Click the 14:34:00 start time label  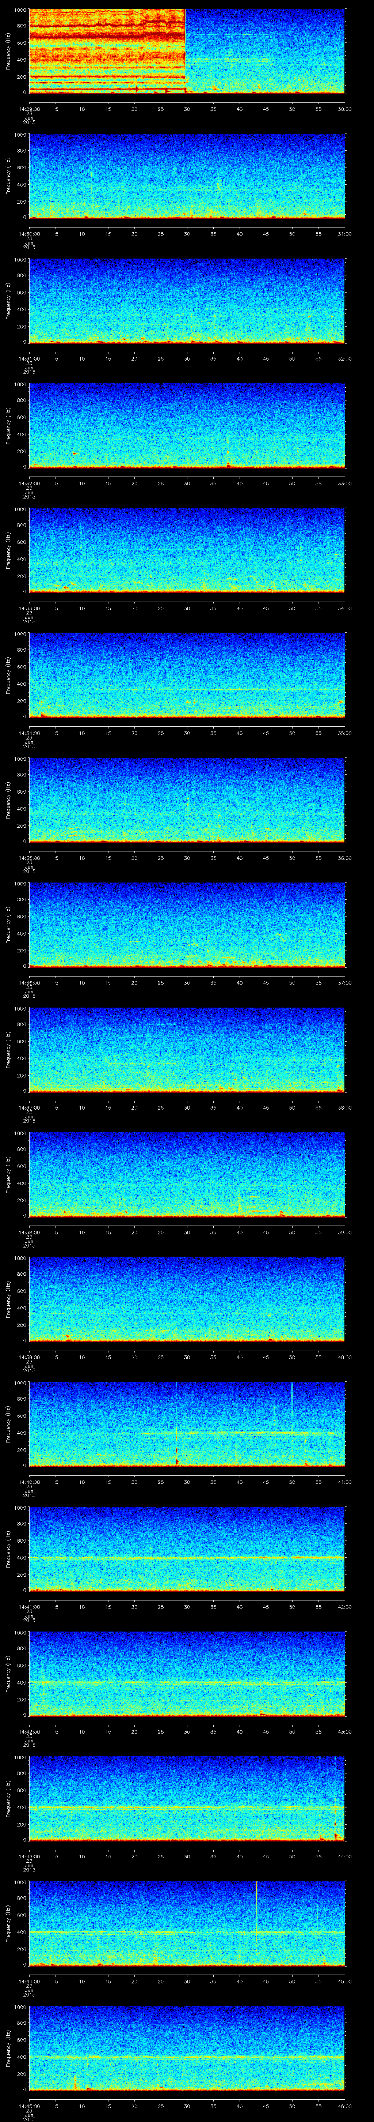[x=29, y=733]
